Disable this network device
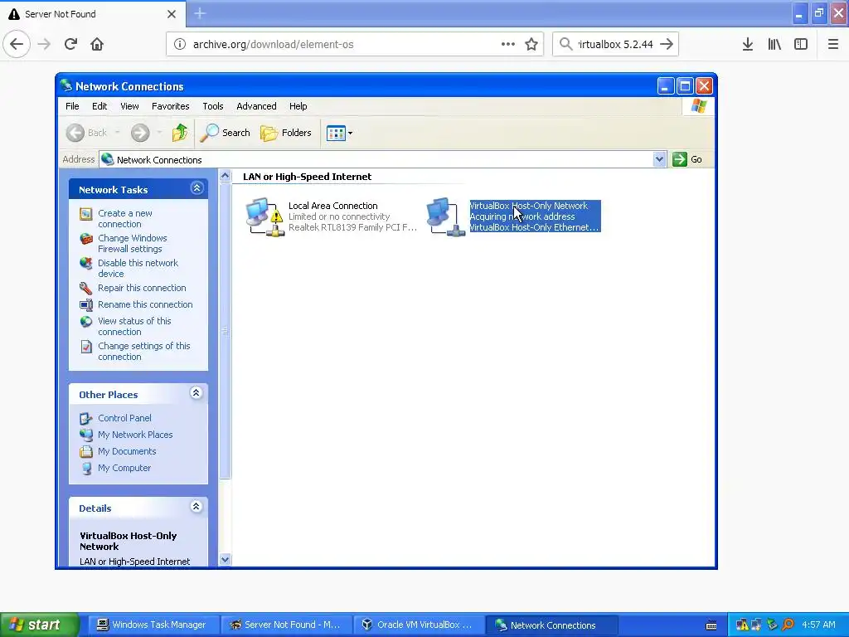The width and height of the screenshot is (849, 637). click(x=138, y=269)
